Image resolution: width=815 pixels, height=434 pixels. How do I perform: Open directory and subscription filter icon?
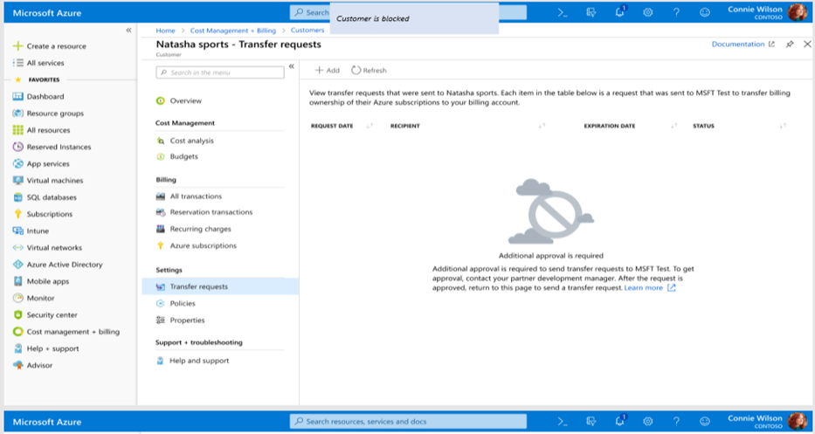point(591,13)
